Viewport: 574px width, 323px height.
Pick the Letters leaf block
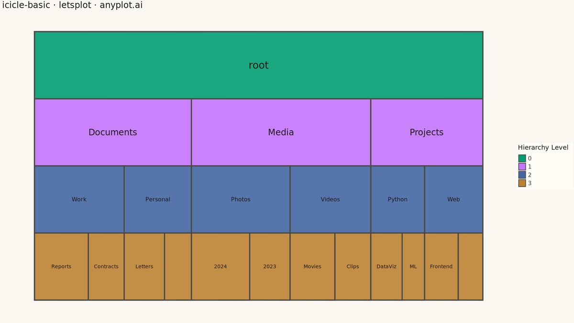(144, 267)
